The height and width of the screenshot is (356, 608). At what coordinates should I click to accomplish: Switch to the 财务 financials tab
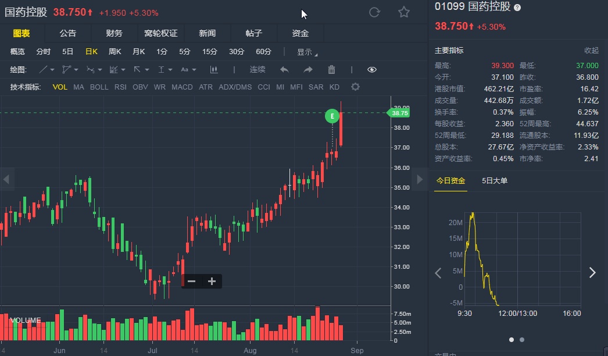tap(114, 33)
